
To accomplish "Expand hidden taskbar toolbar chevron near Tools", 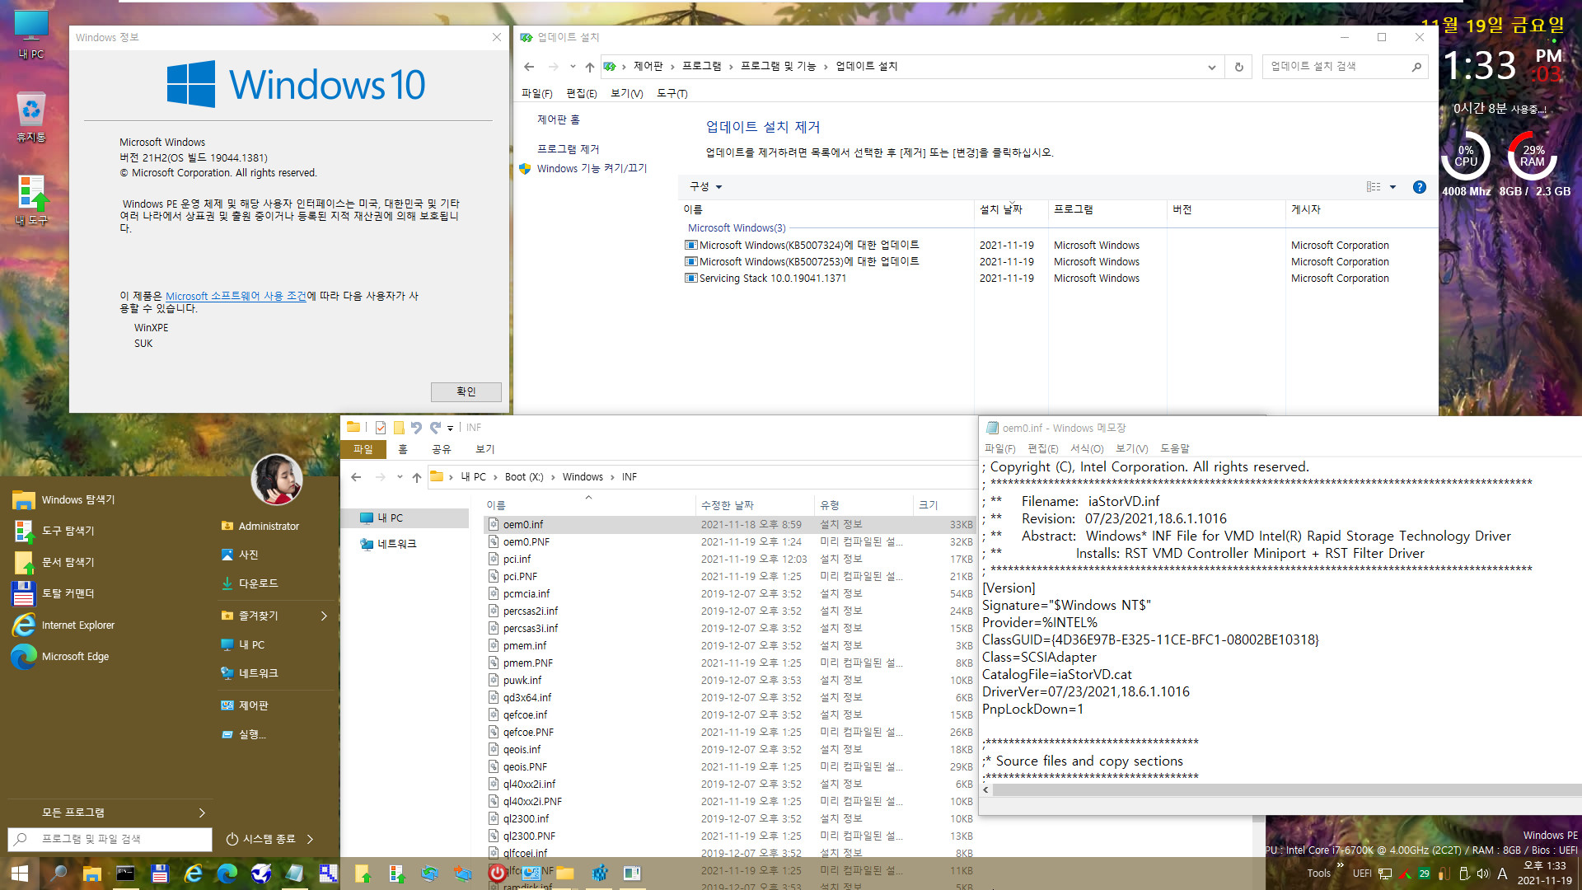I will 1341,864.
